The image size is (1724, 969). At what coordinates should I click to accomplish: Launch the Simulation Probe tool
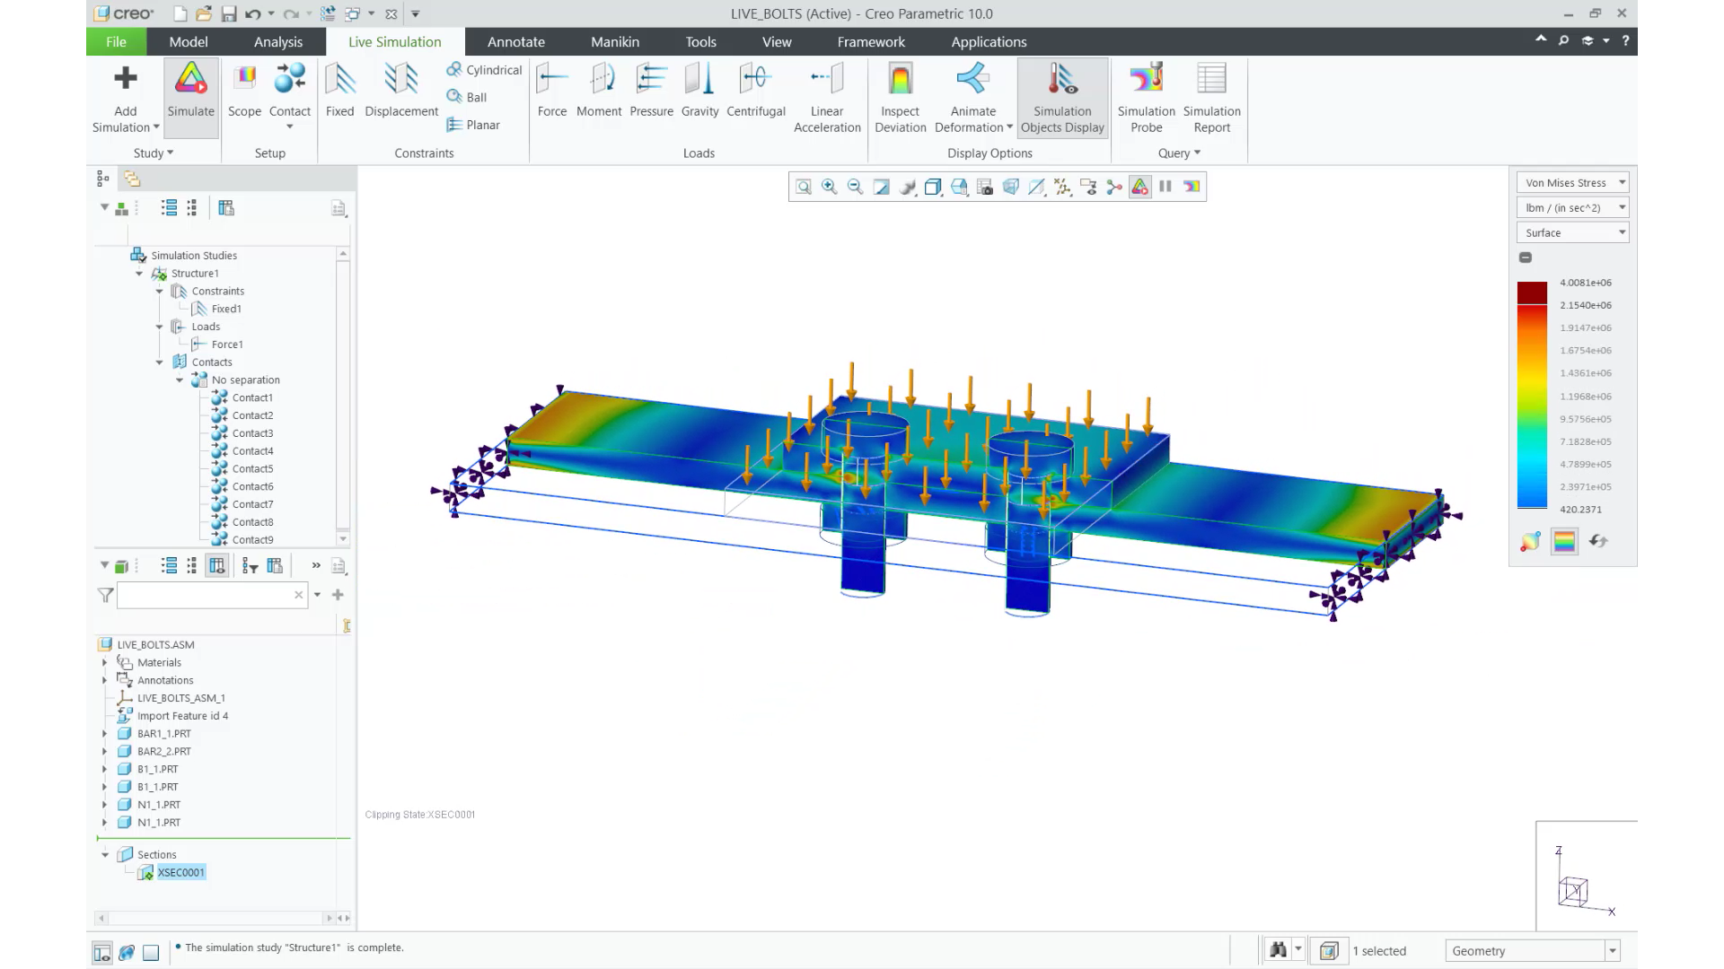coord(1146,98)
